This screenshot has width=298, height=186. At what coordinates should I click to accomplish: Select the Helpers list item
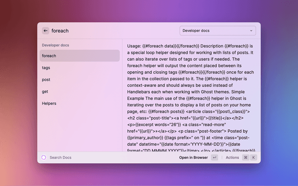pos(78,103)
